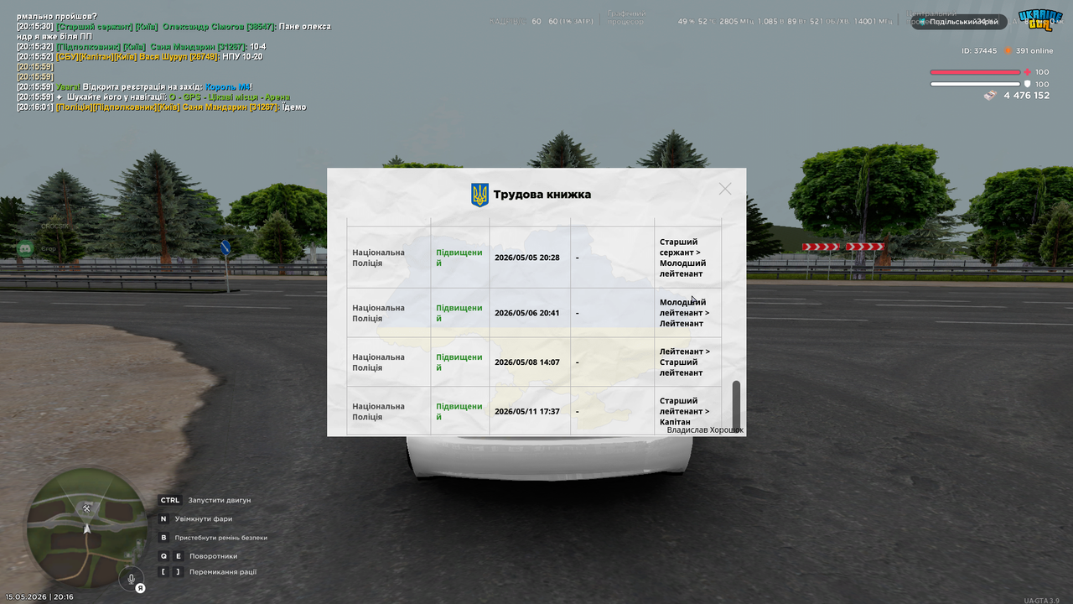Click the Запустити двигун hint text
The width and height of the screenshot is (1073, 604).
(x=220, y=500)
